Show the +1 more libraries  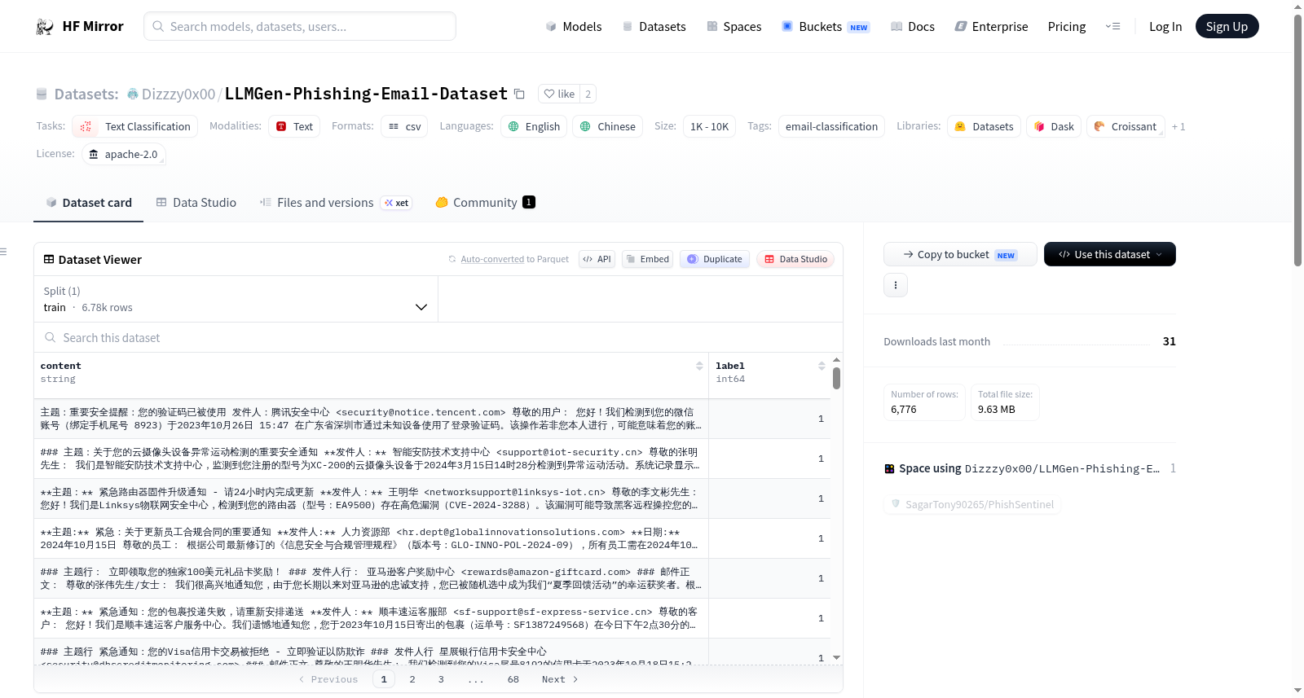click(x=1178, y=126)
